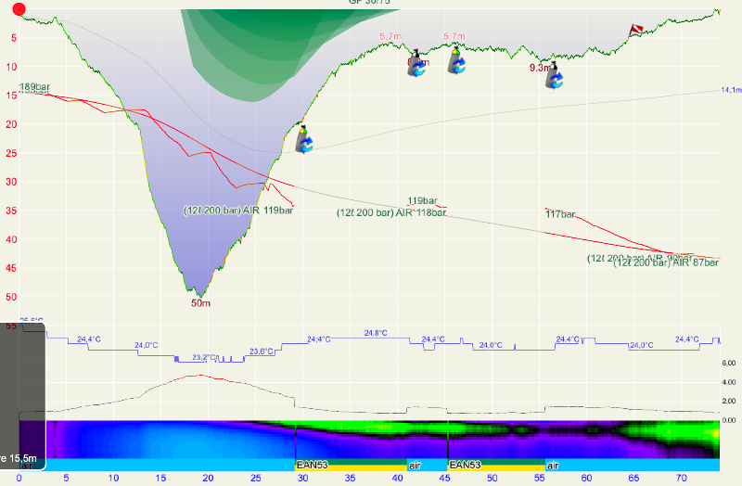Click the 45 meter label on depth axis
This screenshot has height=486, width=742.
pos(11,268)
